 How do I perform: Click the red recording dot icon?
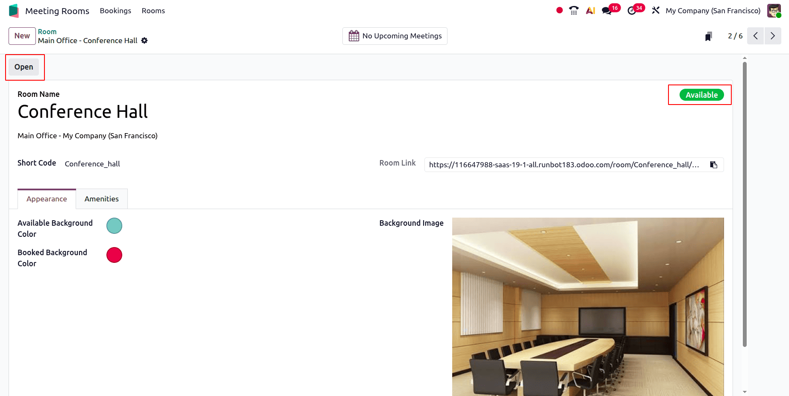pos(559,10)
